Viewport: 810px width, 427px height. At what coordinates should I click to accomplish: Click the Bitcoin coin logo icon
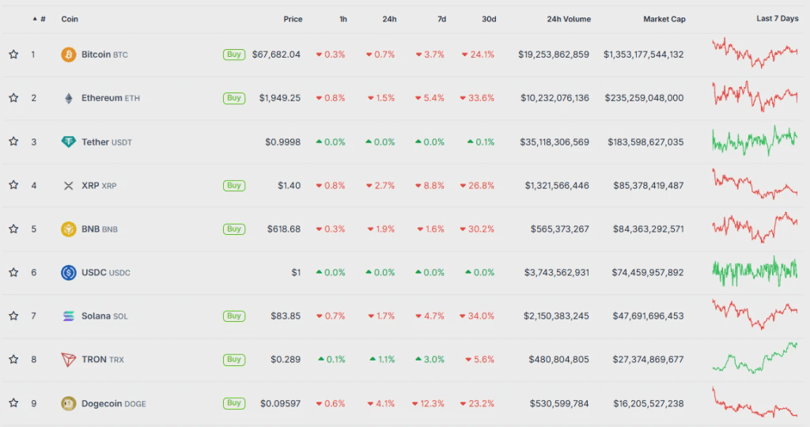pyautogui.click(x=69, y=55)
